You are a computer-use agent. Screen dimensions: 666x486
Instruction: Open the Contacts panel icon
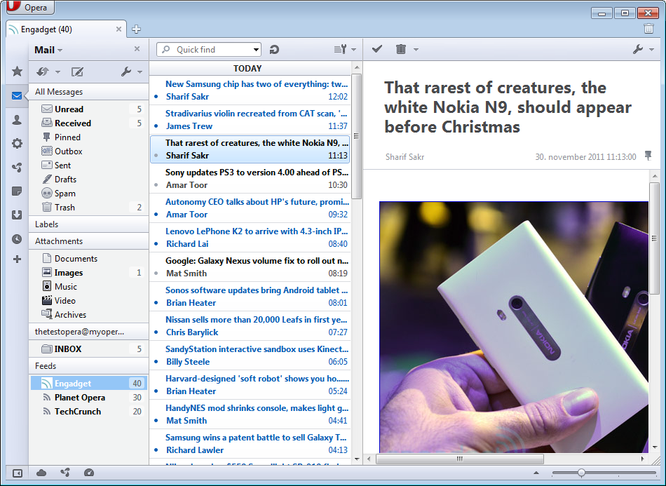coord(17,120)
